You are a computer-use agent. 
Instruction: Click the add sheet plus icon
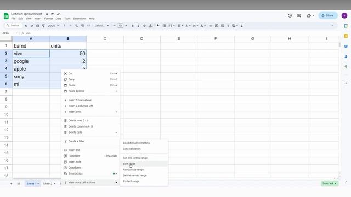coord(11,184)
